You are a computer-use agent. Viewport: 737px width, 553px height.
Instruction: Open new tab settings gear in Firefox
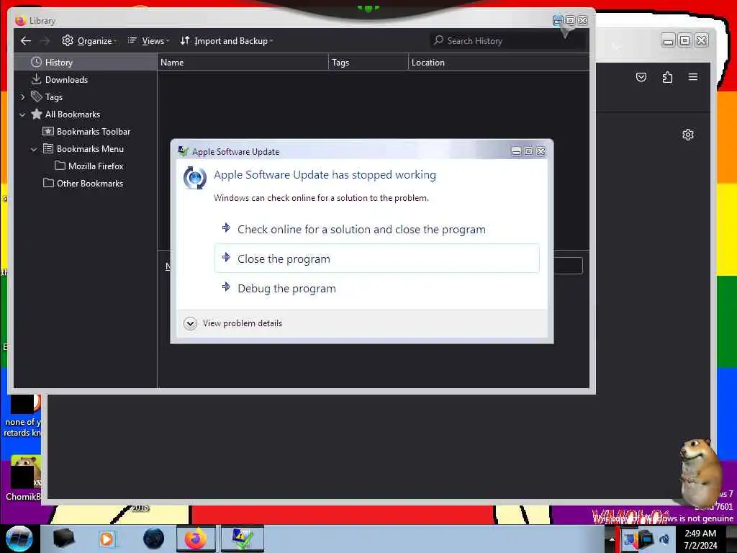[x=688, y=135]
